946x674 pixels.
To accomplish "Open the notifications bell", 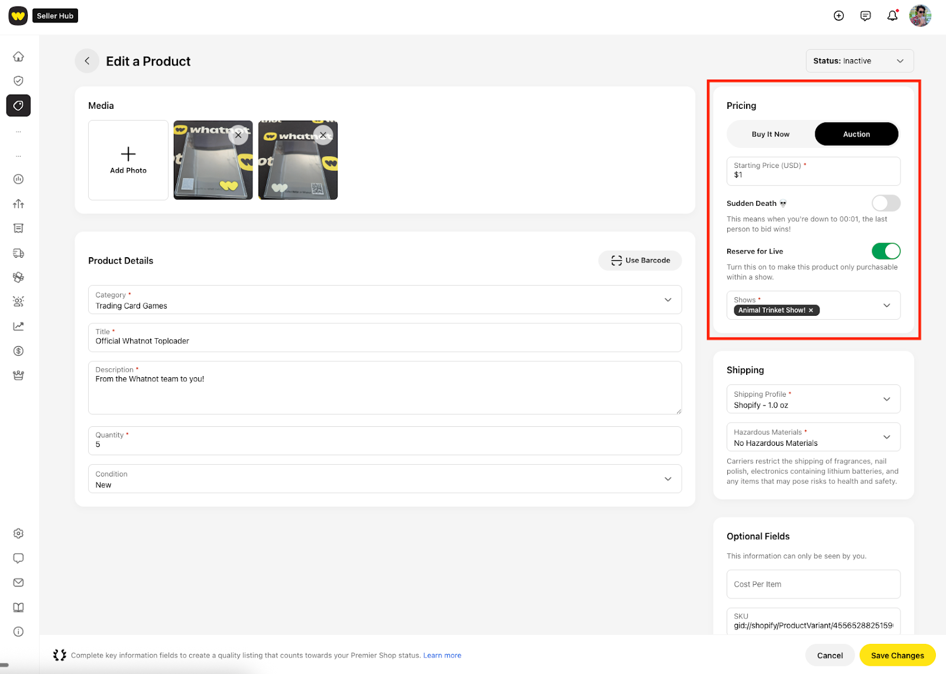I will pos(892,16).
